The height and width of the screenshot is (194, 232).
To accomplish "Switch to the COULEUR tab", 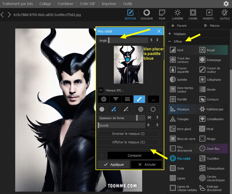I will tap(147, 14).
